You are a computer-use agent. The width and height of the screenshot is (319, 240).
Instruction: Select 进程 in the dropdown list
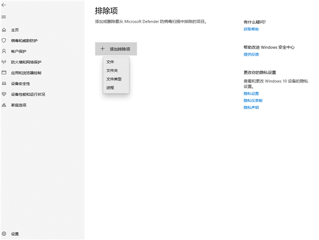click(x=110, y=87)
